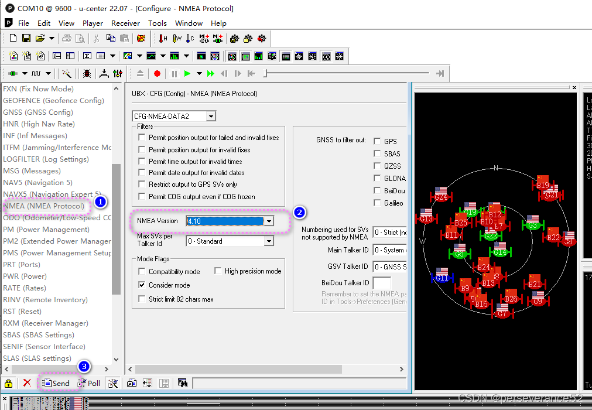Click the Save icon in toolbar

(26, 38)
